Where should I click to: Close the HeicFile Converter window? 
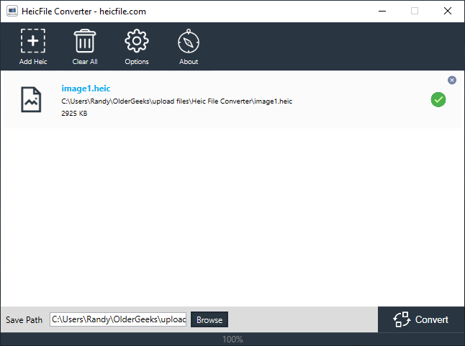[x=448, y=12]
